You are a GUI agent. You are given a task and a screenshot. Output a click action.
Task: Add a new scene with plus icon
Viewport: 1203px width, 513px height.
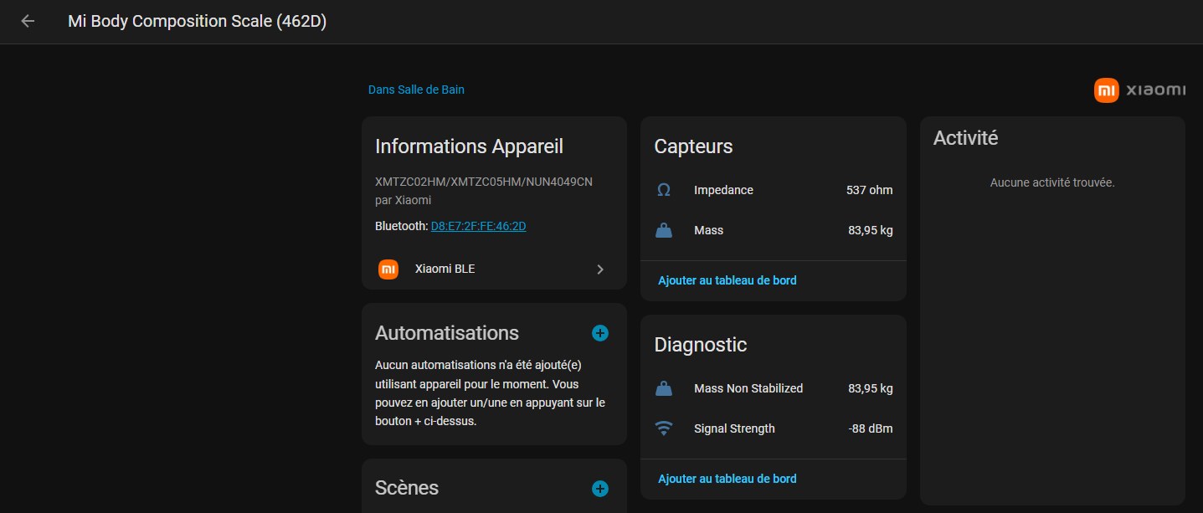coord(600,489)
